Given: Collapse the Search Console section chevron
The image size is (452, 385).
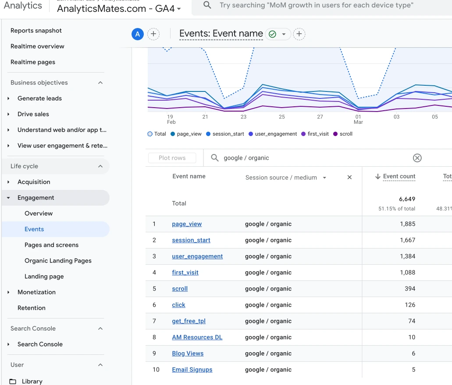Looking at the screenshot, I should point(100,329).
